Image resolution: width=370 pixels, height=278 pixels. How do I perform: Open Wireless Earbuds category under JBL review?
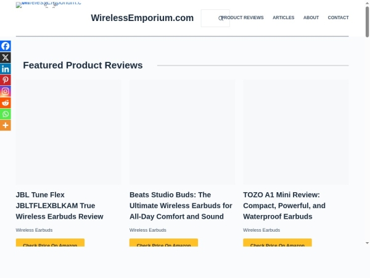(x=34, y=230)
